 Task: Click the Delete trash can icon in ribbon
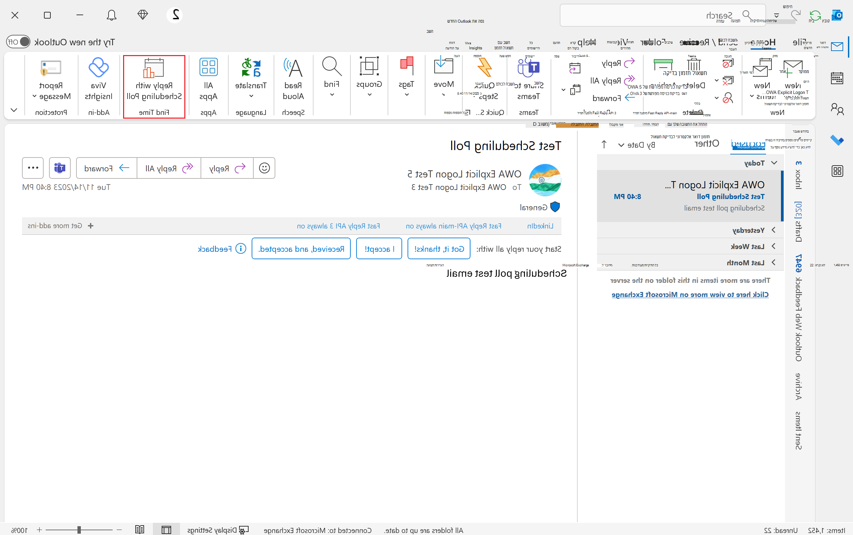pos(694,65)
